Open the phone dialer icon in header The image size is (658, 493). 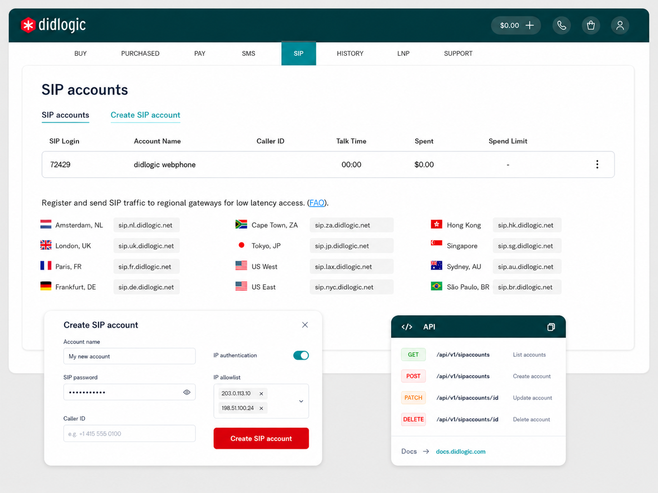pyautogui.click(x=562, y=25)
